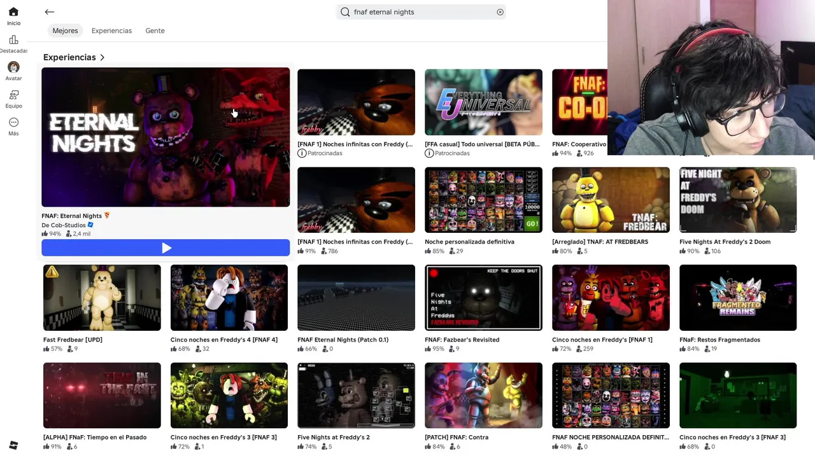The image size is (815, 458).
Task: Open Fast Fredbear [UPD] thumbnail
Action: coord(102,298)
